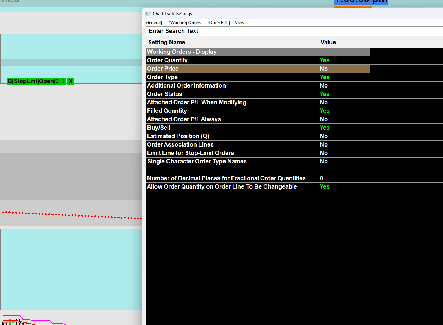Viewport: 443px width, 325px height.
Task: Click the quantity 1 box on order line
Action: pos(63,81)
